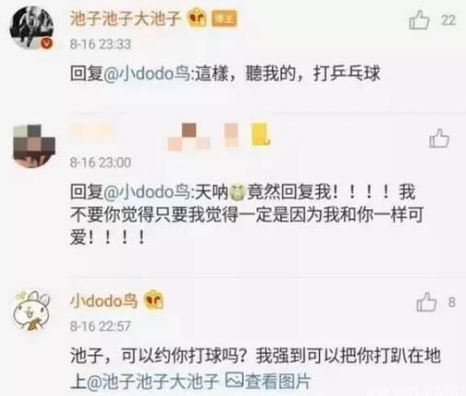Click @小dodo鸟 mention in first reply

(x=146, y=74)
